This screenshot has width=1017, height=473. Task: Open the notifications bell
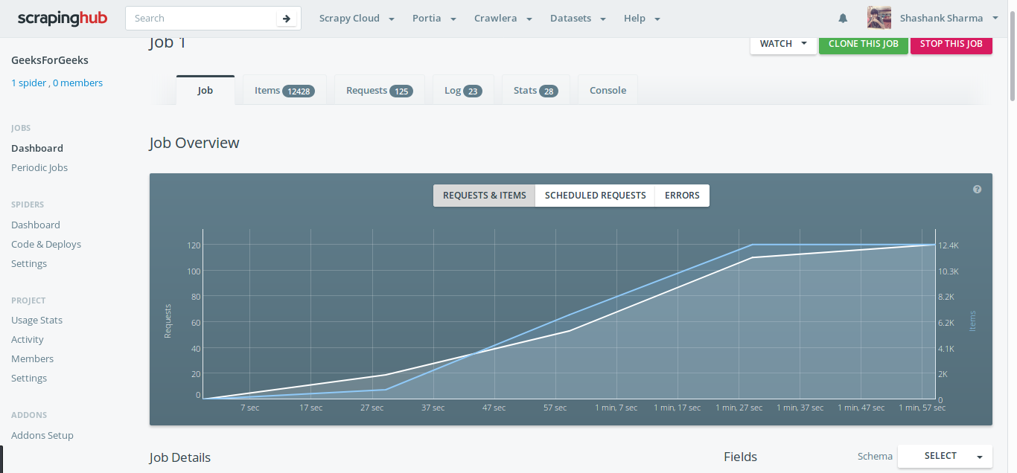[843, 19]
